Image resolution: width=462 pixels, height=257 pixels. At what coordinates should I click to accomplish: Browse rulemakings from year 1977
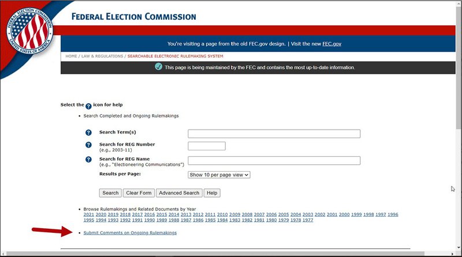pyautogui.click(x=308, y=220)
